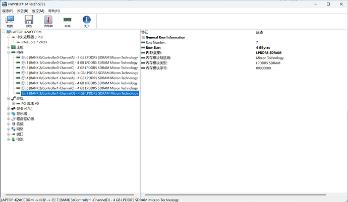Expand the 网络 (Network) tree node
This screenshot has height=202, width=348.
(x=9, y=129)
